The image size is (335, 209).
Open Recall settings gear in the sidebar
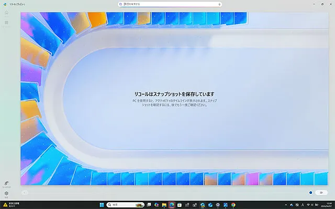[6, 193]
